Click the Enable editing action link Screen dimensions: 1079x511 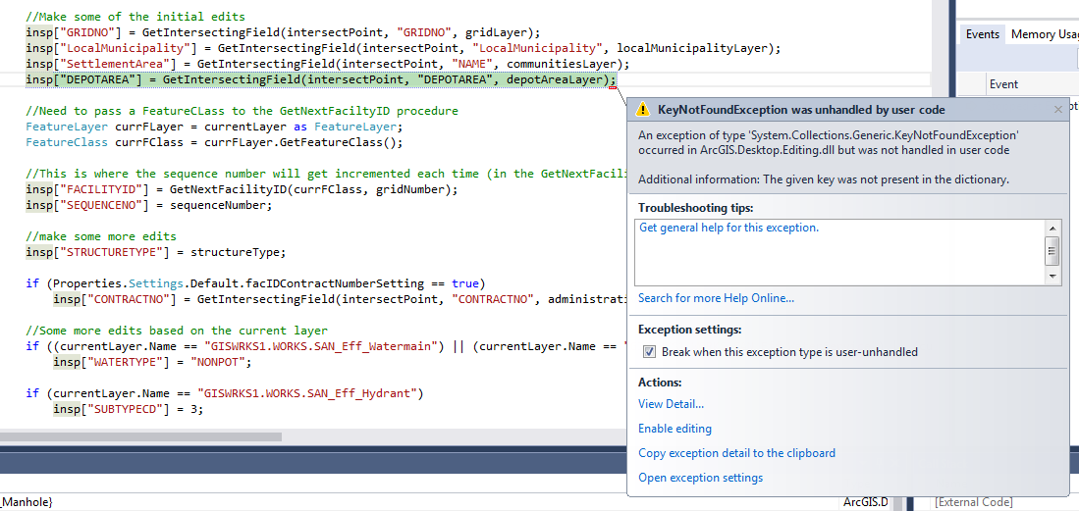(674, 429)
